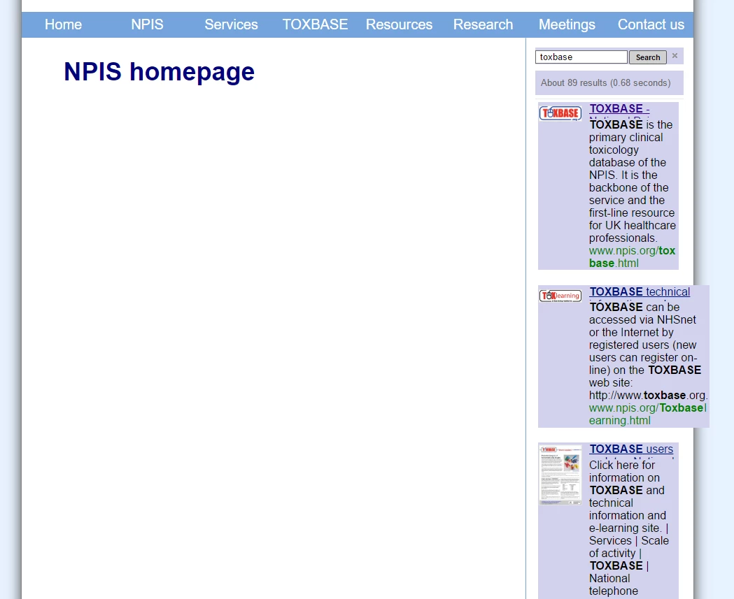Open the TOXBASE logo thumbnail
This screenshot has height=599, width=734.
click(560, 113)
